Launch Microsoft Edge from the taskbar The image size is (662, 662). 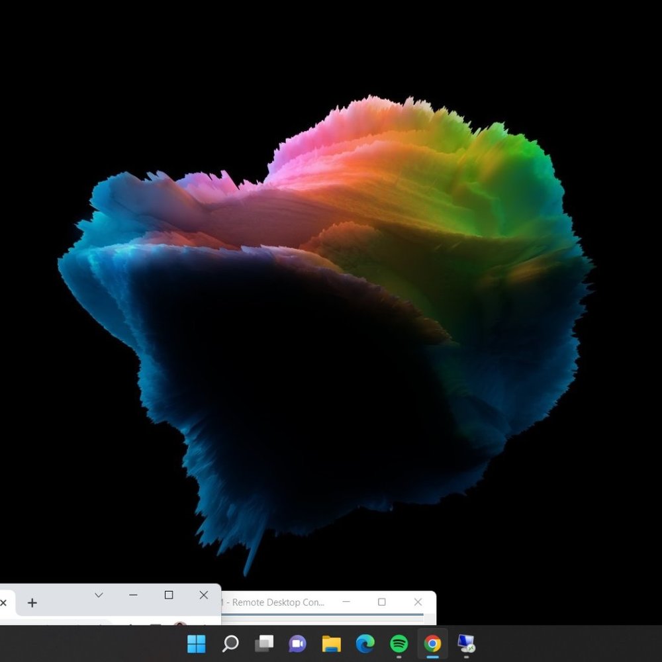coord(365,643)
